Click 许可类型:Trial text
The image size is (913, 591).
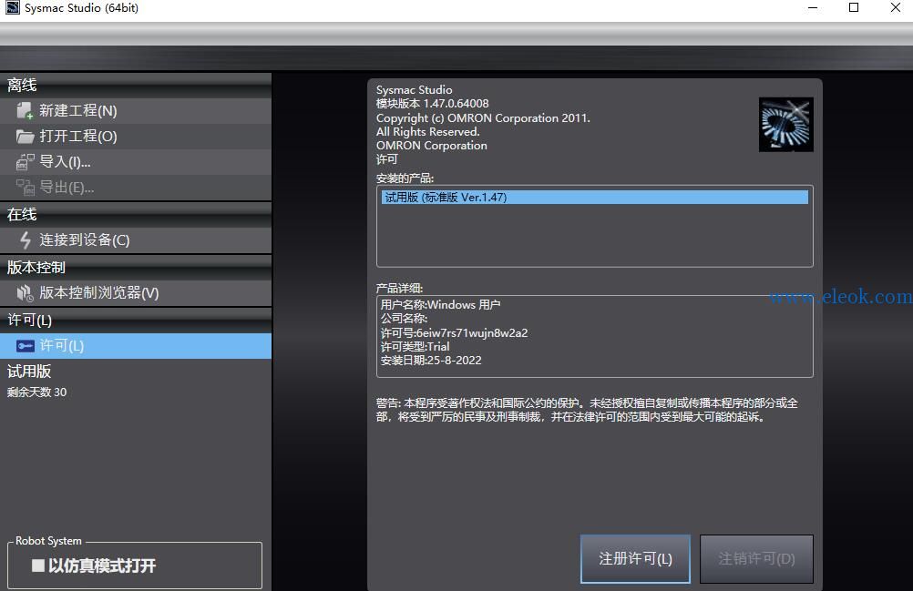point(415,347)
